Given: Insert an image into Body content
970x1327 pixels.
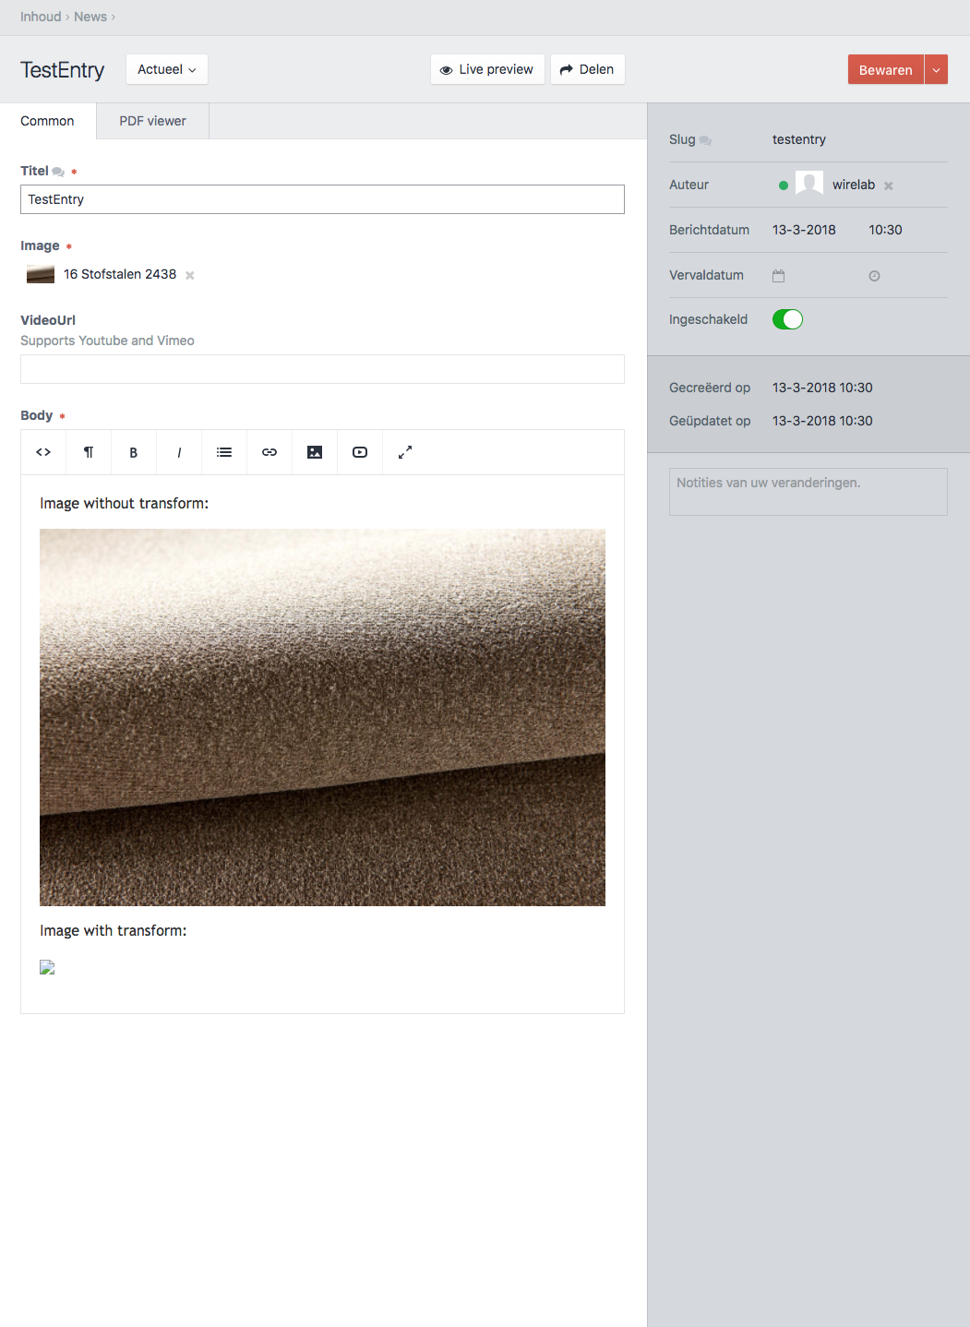Looking at the screenshot, I should coord(314,452).
